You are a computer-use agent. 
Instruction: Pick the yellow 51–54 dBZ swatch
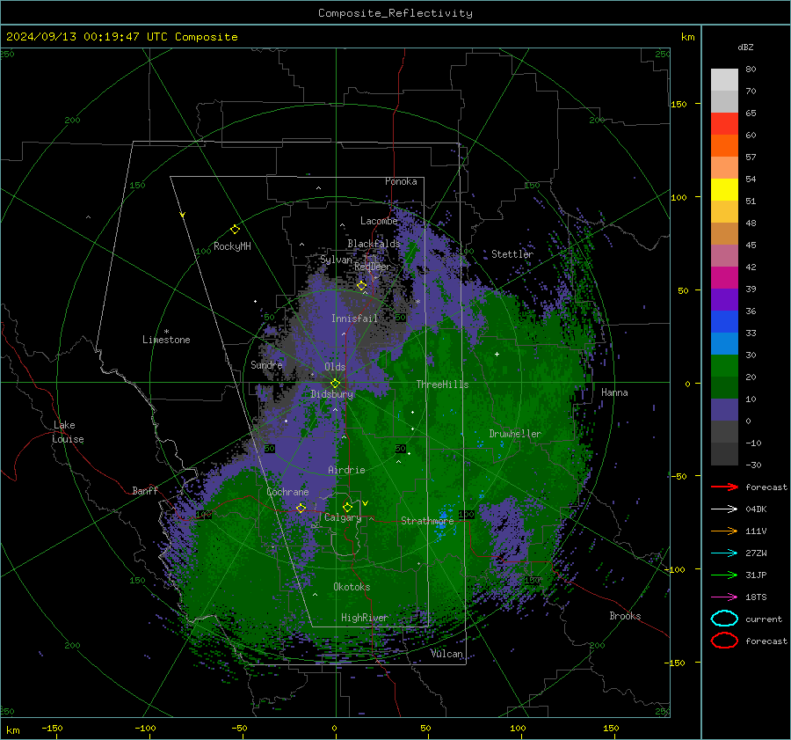coord(724,190)
